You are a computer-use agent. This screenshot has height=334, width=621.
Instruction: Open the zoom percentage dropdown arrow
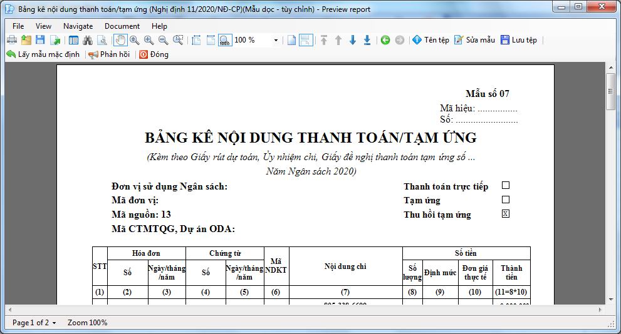[276, 40]
